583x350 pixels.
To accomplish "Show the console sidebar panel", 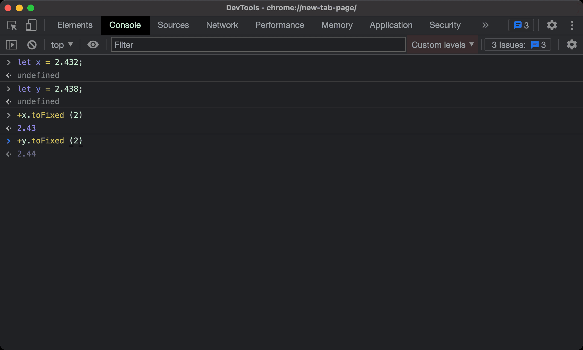I will tap(11, 45).
